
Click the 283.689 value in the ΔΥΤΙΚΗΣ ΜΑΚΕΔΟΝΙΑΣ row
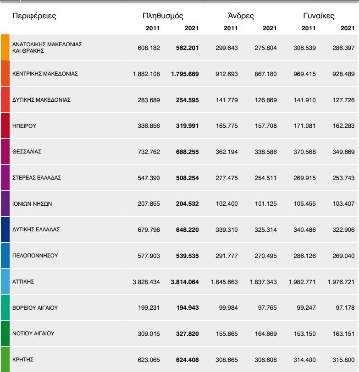[x=149, y=100]
